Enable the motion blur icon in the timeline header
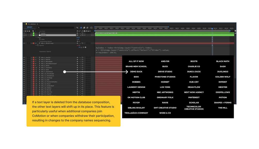 87,28
